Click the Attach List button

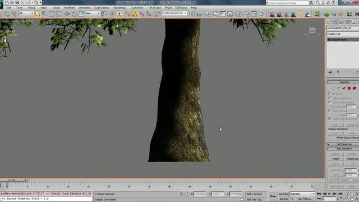point(352,159)
